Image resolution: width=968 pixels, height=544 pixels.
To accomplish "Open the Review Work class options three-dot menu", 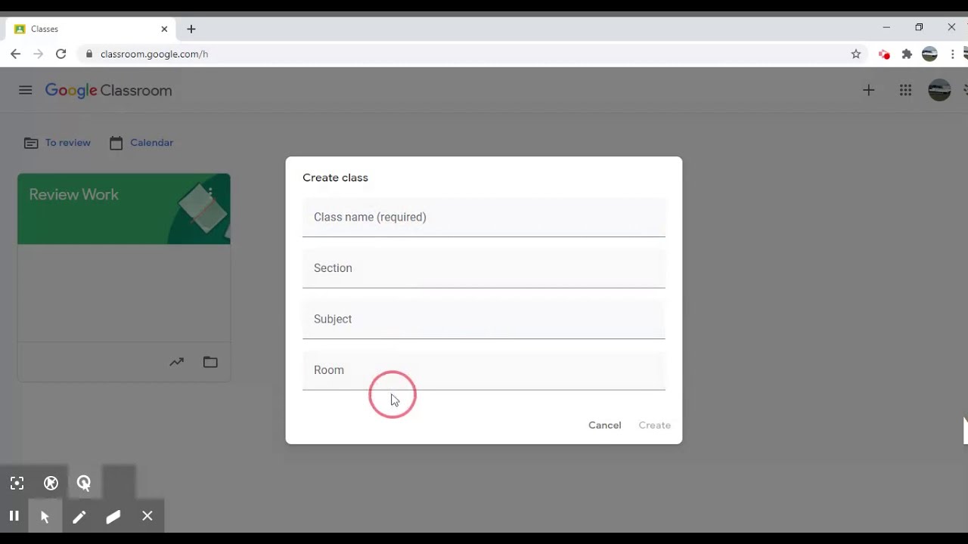I will click(x=210, y=194).
